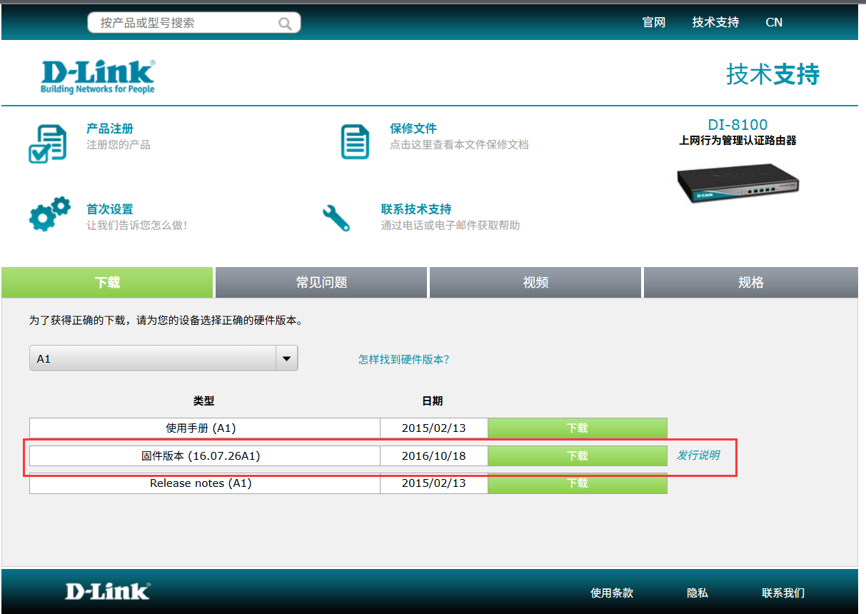Download the 使用手册 (A1) file

(x=577, y=428)
